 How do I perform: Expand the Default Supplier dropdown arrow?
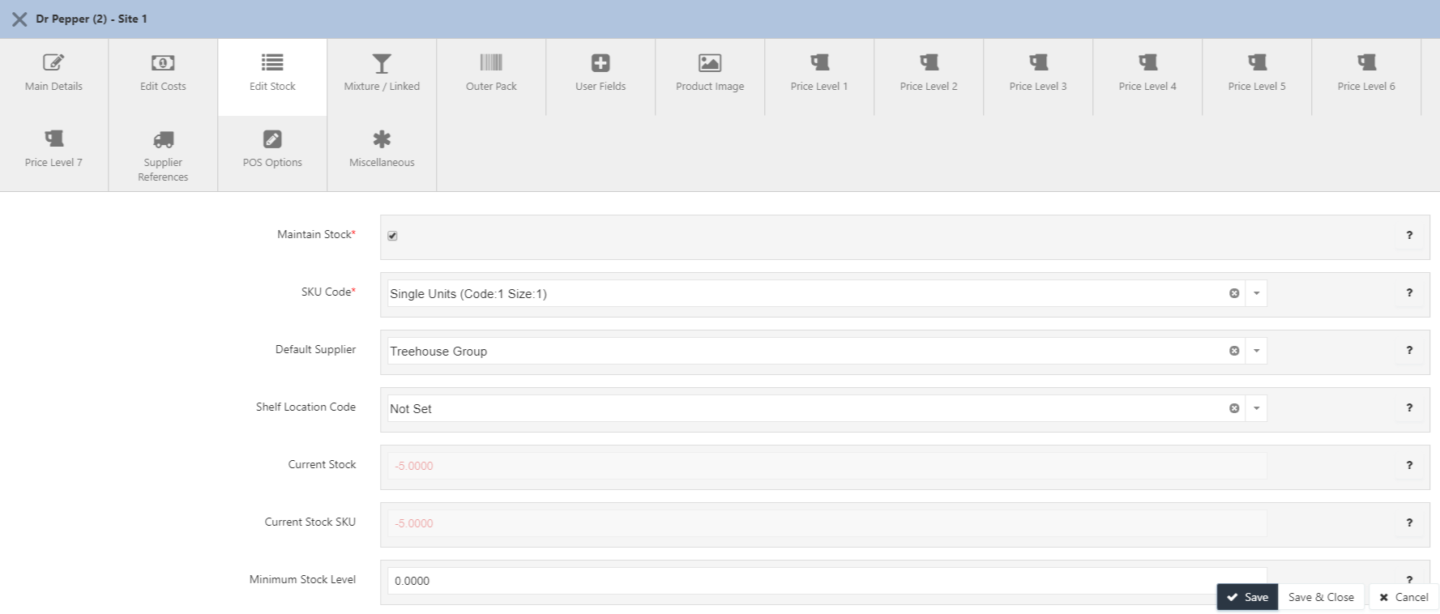tap(1256, 351)
